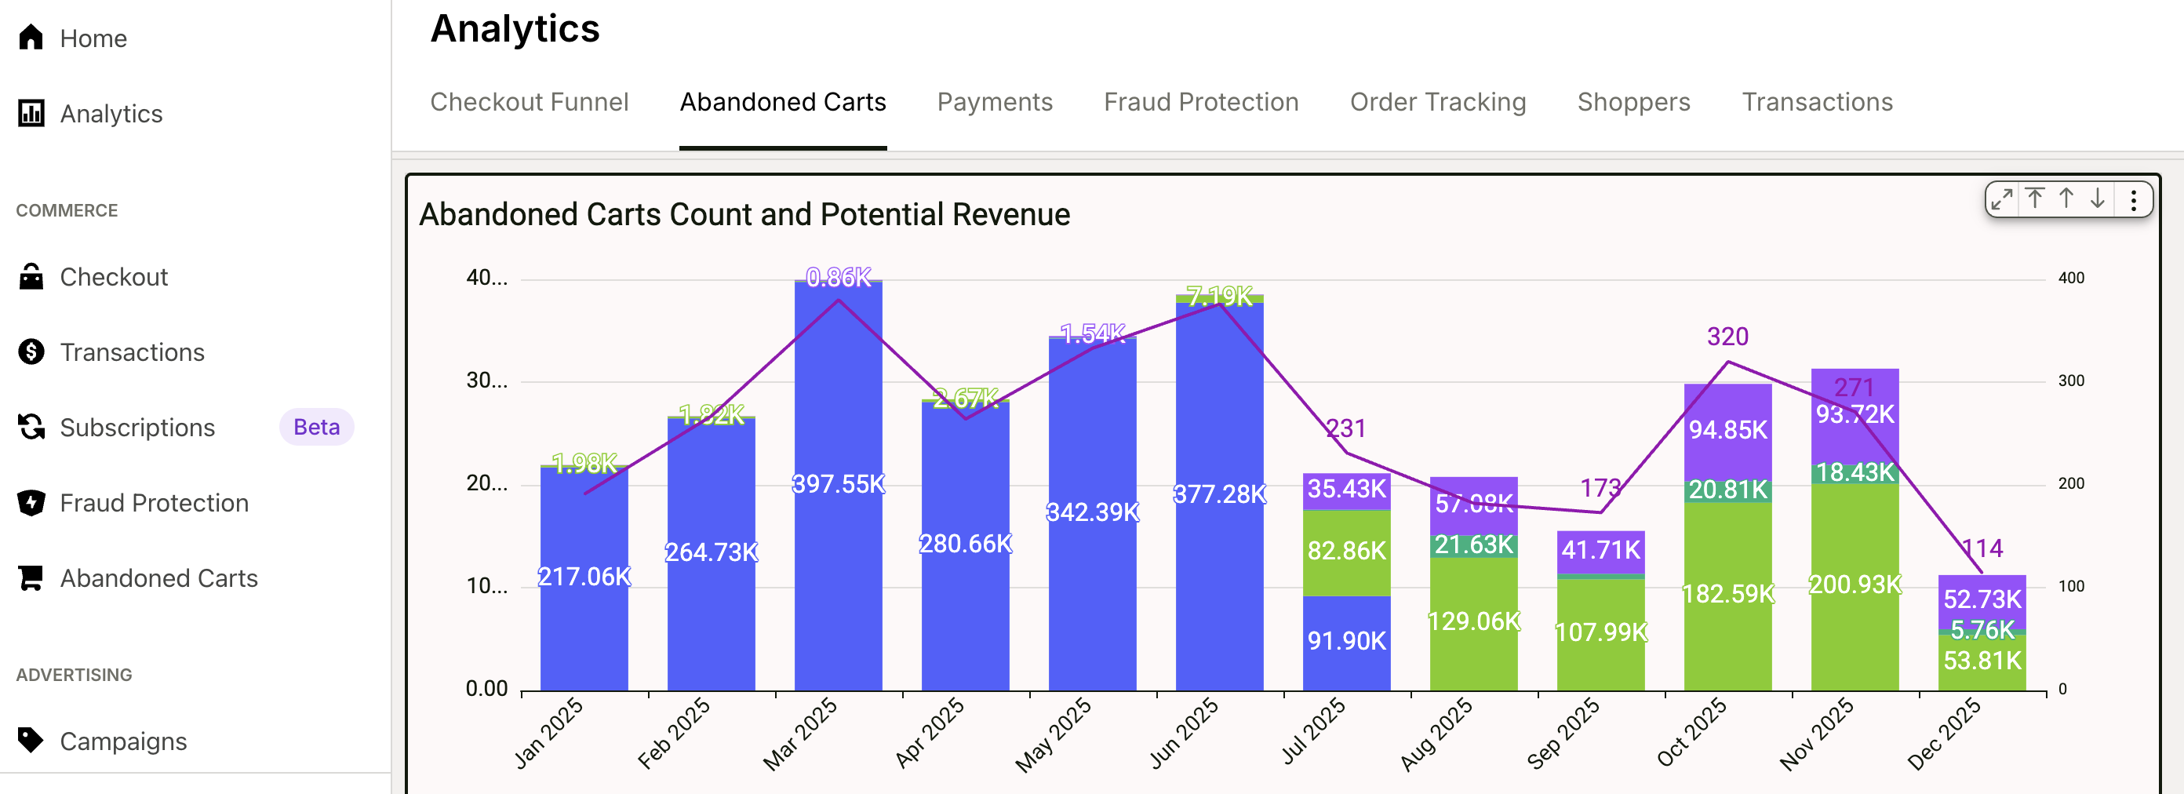Click the Beta badge next to Subscriptions
Screen dimensions: 2184x794
pyautogui.click(x=316, y=427)
